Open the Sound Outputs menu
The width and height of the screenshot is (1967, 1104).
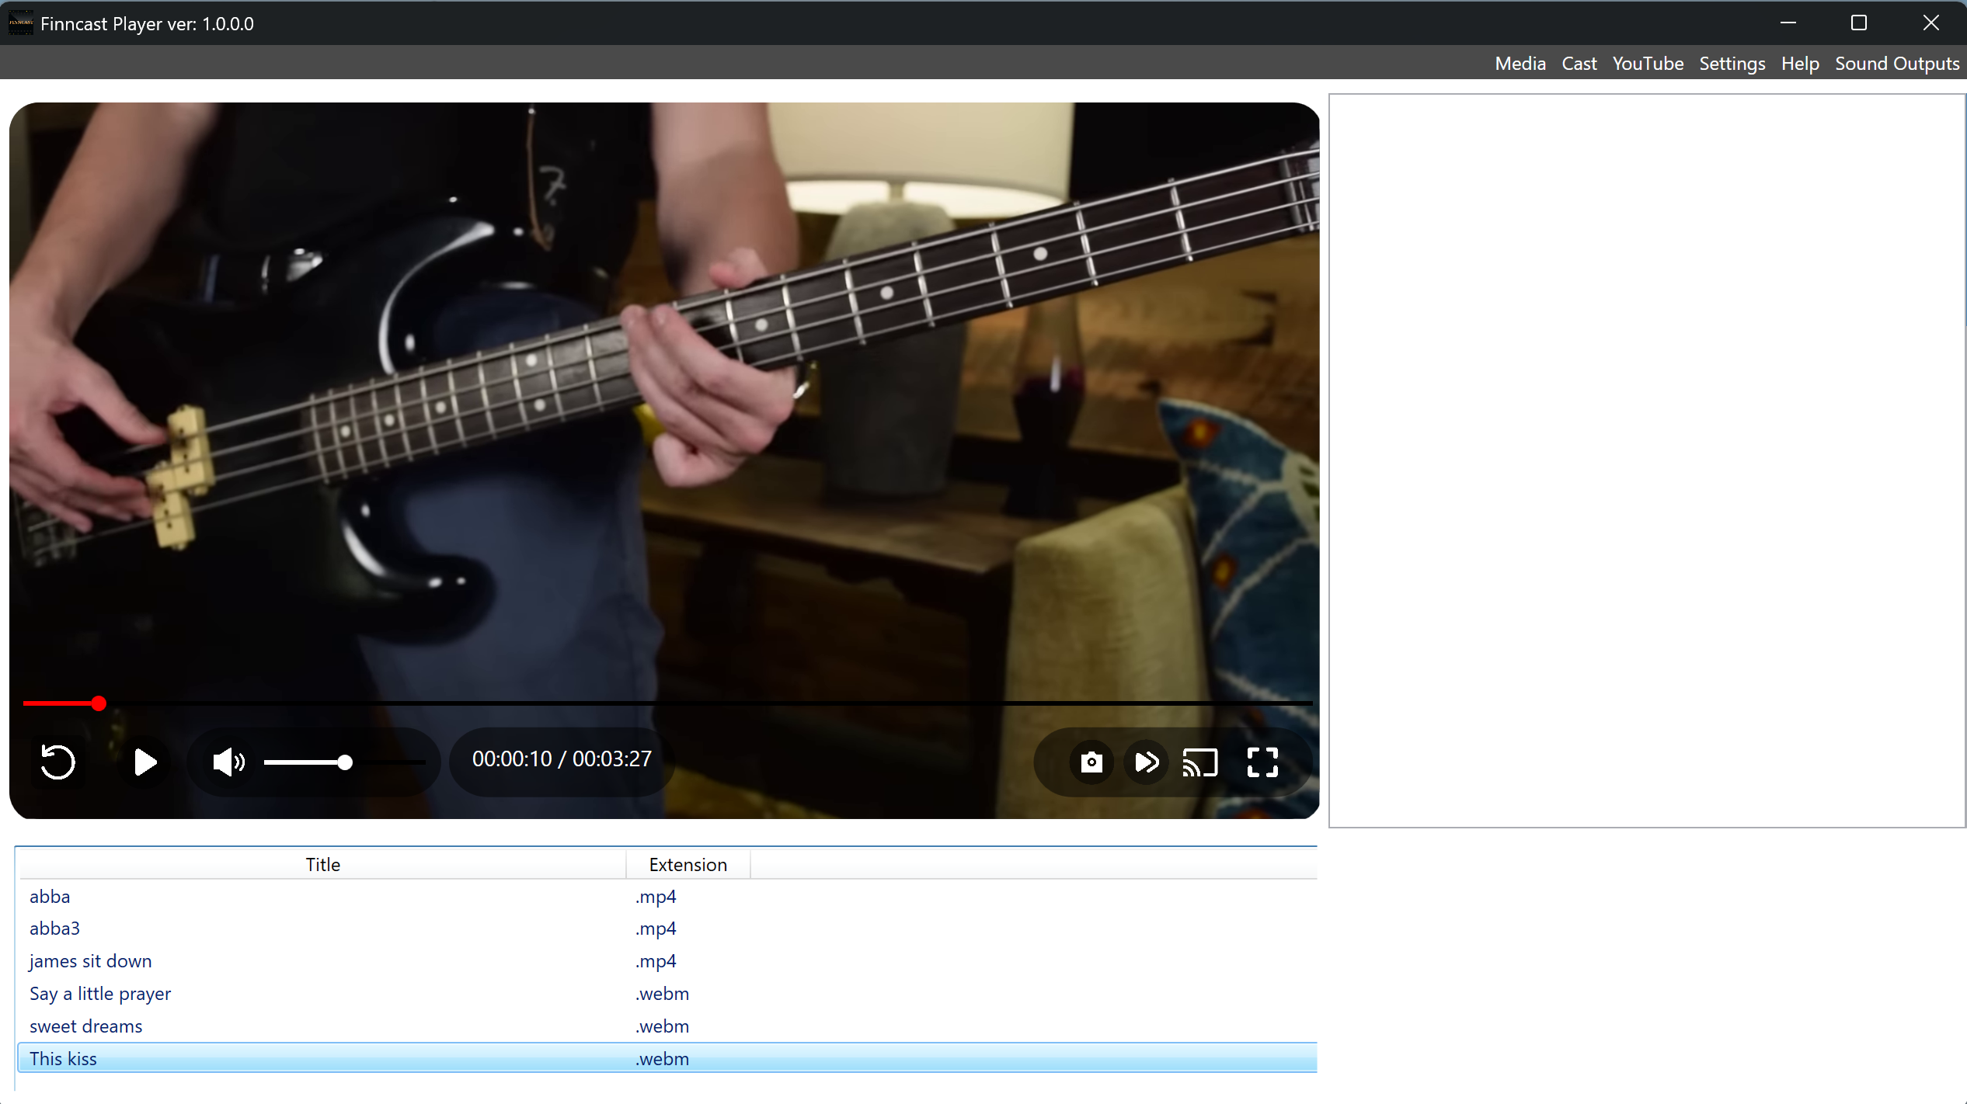click(x=1896, y=64)
